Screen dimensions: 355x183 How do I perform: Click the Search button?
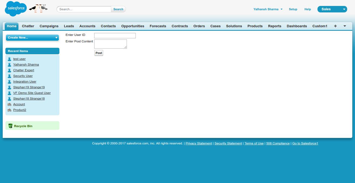coord(118,9)
